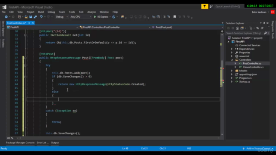Open the Package Manager Console tab

coord(20,143)
